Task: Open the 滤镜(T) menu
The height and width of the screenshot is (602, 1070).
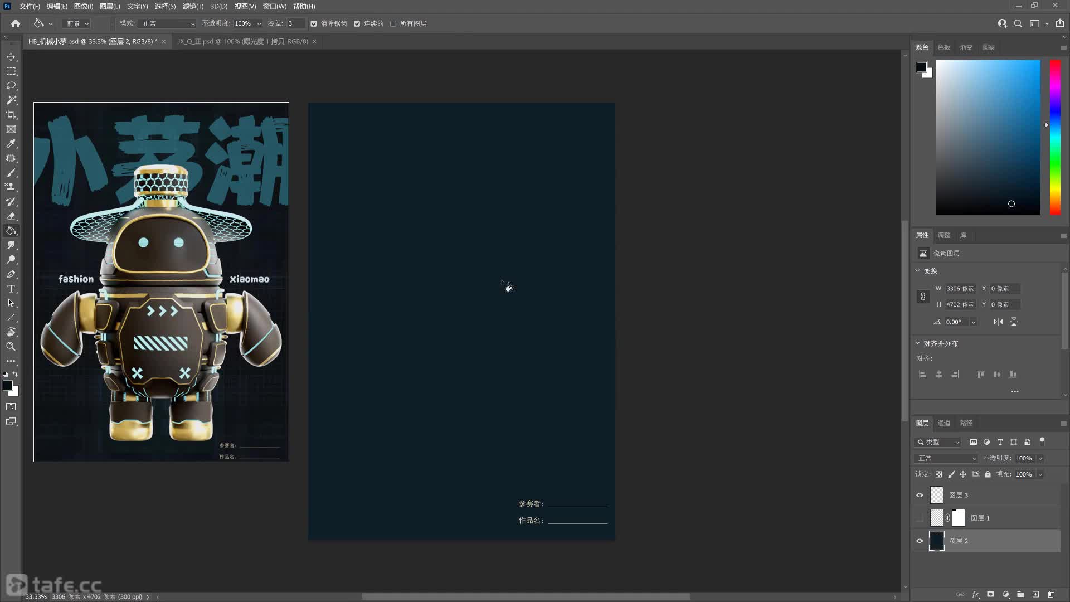Action: click(193, 6)
